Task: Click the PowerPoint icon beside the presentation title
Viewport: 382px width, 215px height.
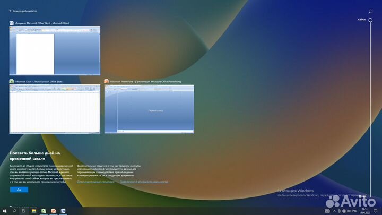Action: coord(106,81)
